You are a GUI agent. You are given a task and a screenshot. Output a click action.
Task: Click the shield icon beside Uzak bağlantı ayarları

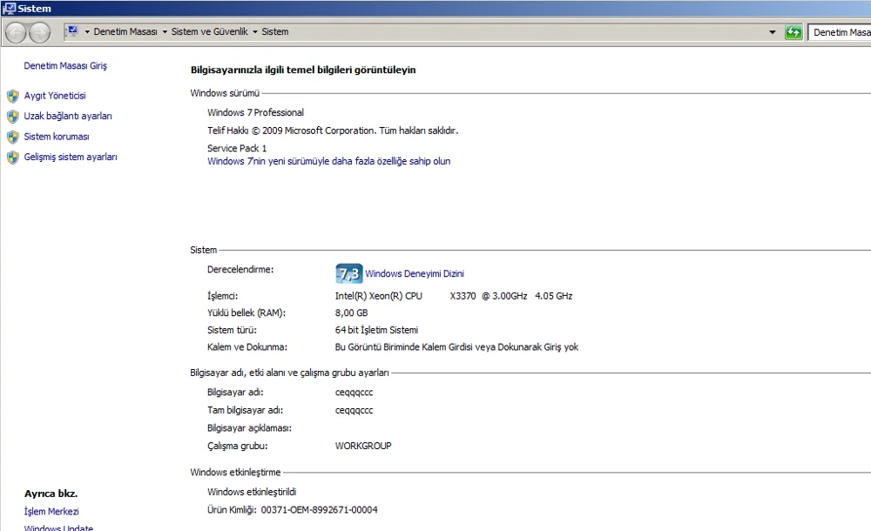(x=13, y=117)
